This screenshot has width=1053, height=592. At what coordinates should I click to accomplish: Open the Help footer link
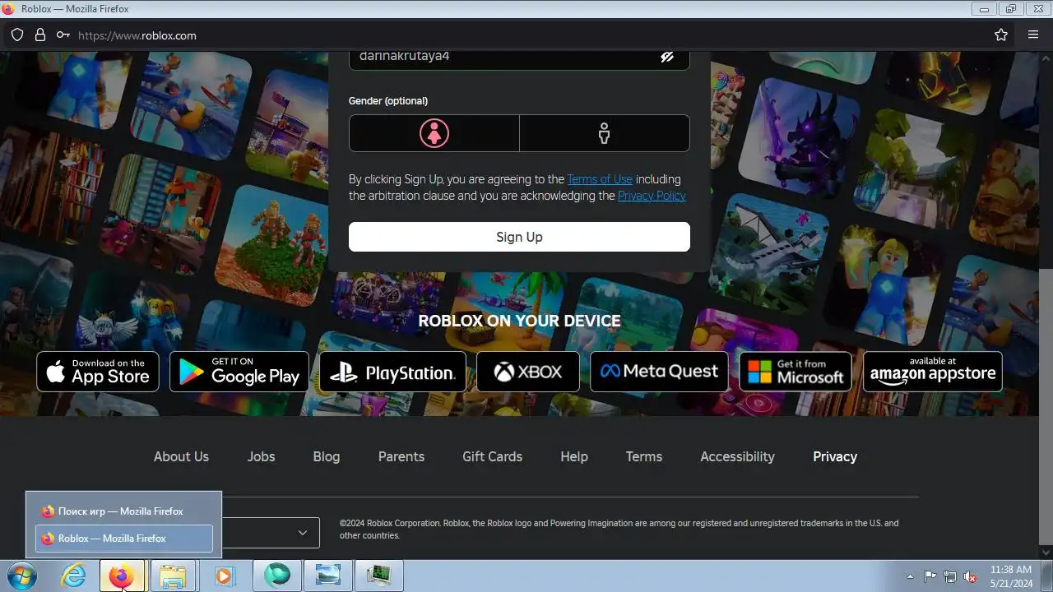(574, 456)
